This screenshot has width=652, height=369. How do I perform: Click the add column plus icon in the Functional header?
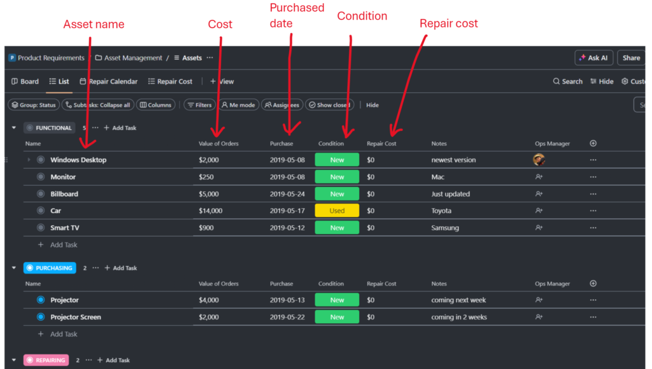pos(593,144)
